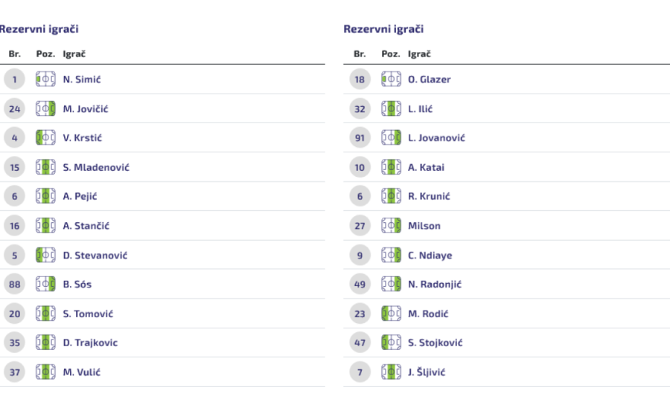
Task: Click pitch icon next to S. Stojković
Action: point(392,342)
